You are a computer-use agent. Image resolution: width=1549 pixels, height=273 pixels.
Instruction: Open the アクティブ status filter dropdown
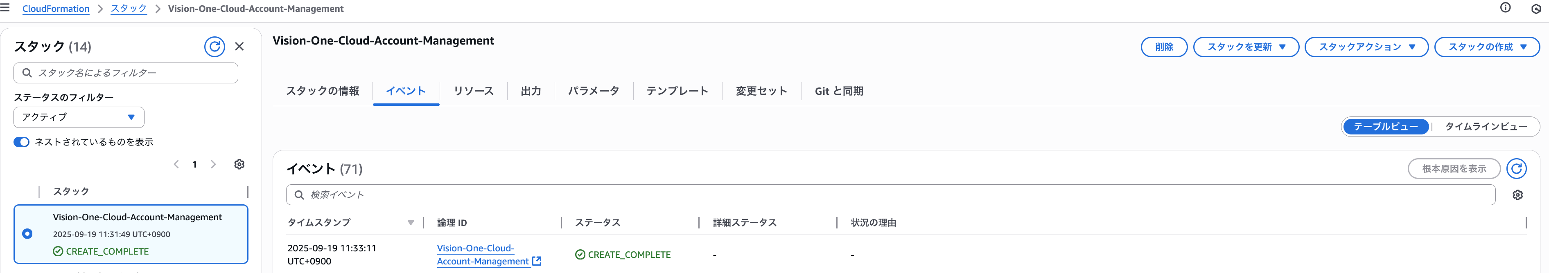coord(79,117)
